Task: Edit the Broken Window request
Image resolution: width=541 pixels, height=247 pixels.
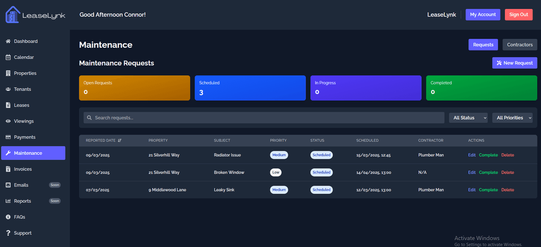Action: click(472, 173)
